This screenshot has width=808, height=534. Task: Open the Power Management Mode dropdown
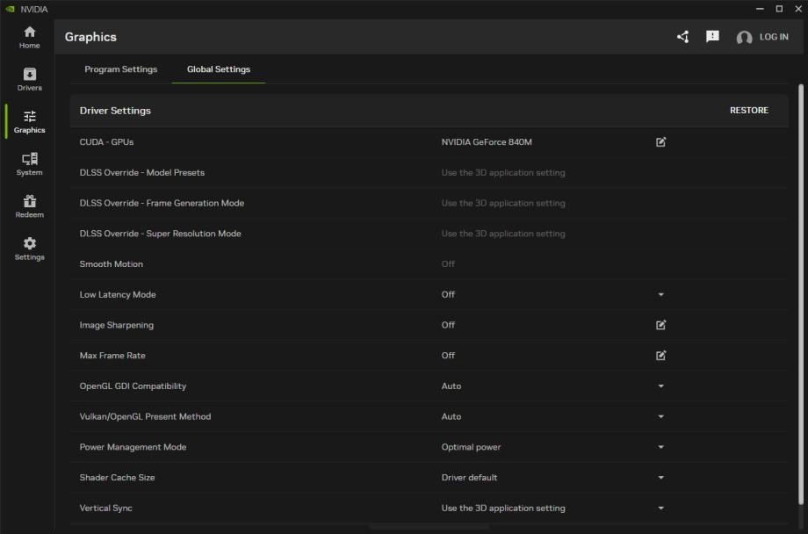coord(661,448)
